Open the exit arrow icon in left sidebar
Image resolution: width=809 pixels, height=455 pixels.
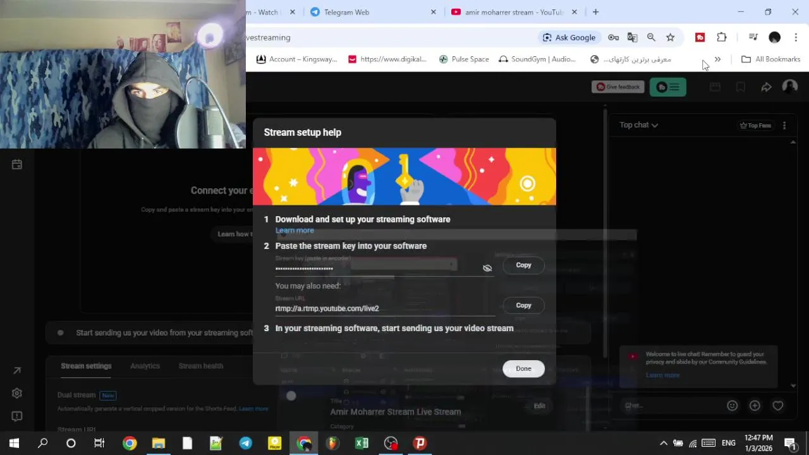(17, 370)
